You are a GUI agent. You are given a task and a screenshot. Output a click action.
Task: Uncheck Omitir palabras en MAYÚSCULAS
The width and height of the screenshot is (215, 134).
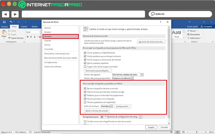point(85,53)
